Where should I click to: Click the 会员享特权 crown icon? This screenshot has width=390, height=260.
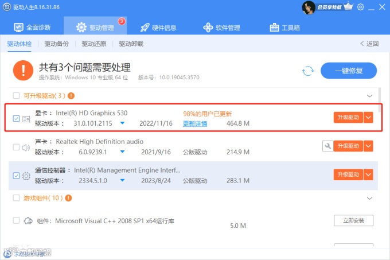(348, 6)
